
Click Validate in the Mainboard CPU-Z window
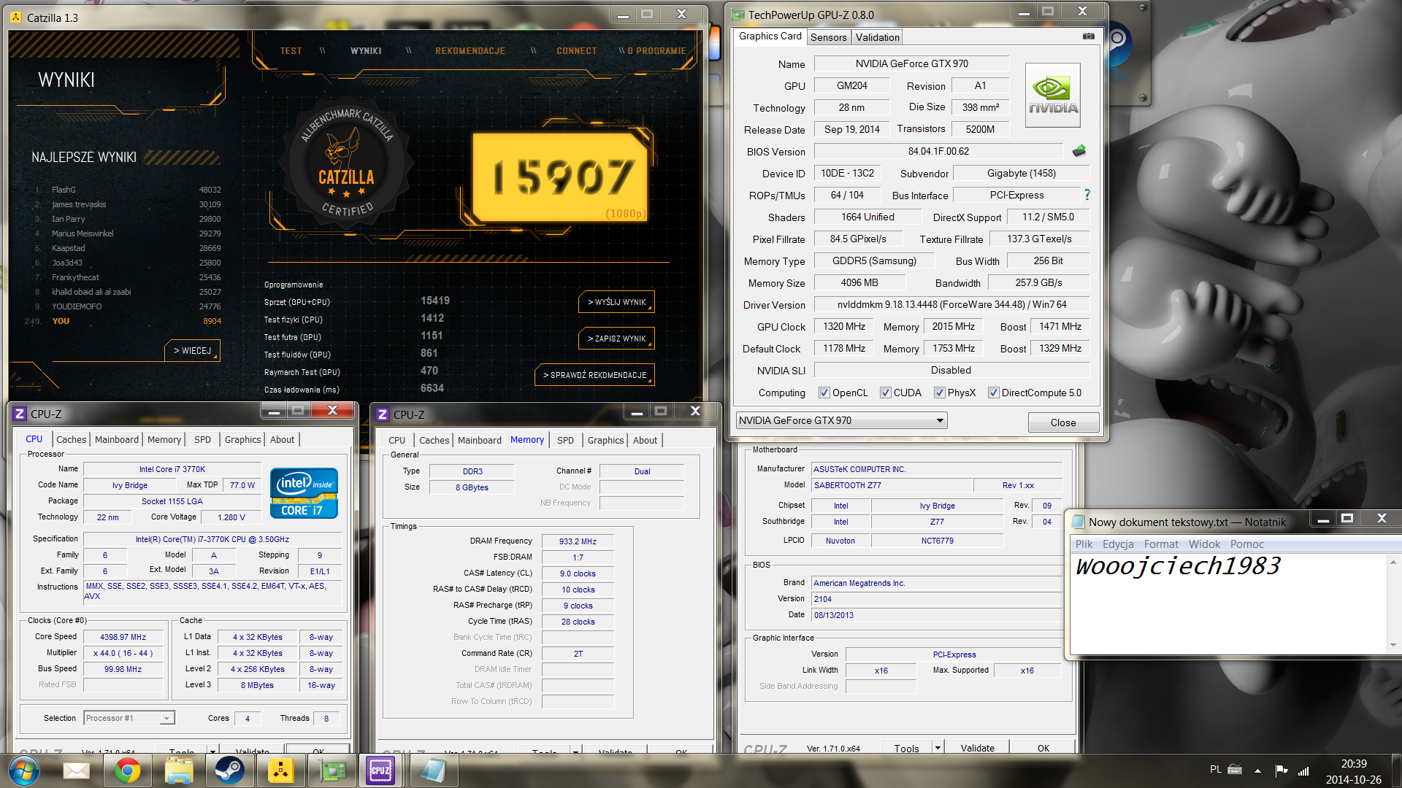[977, 748]
